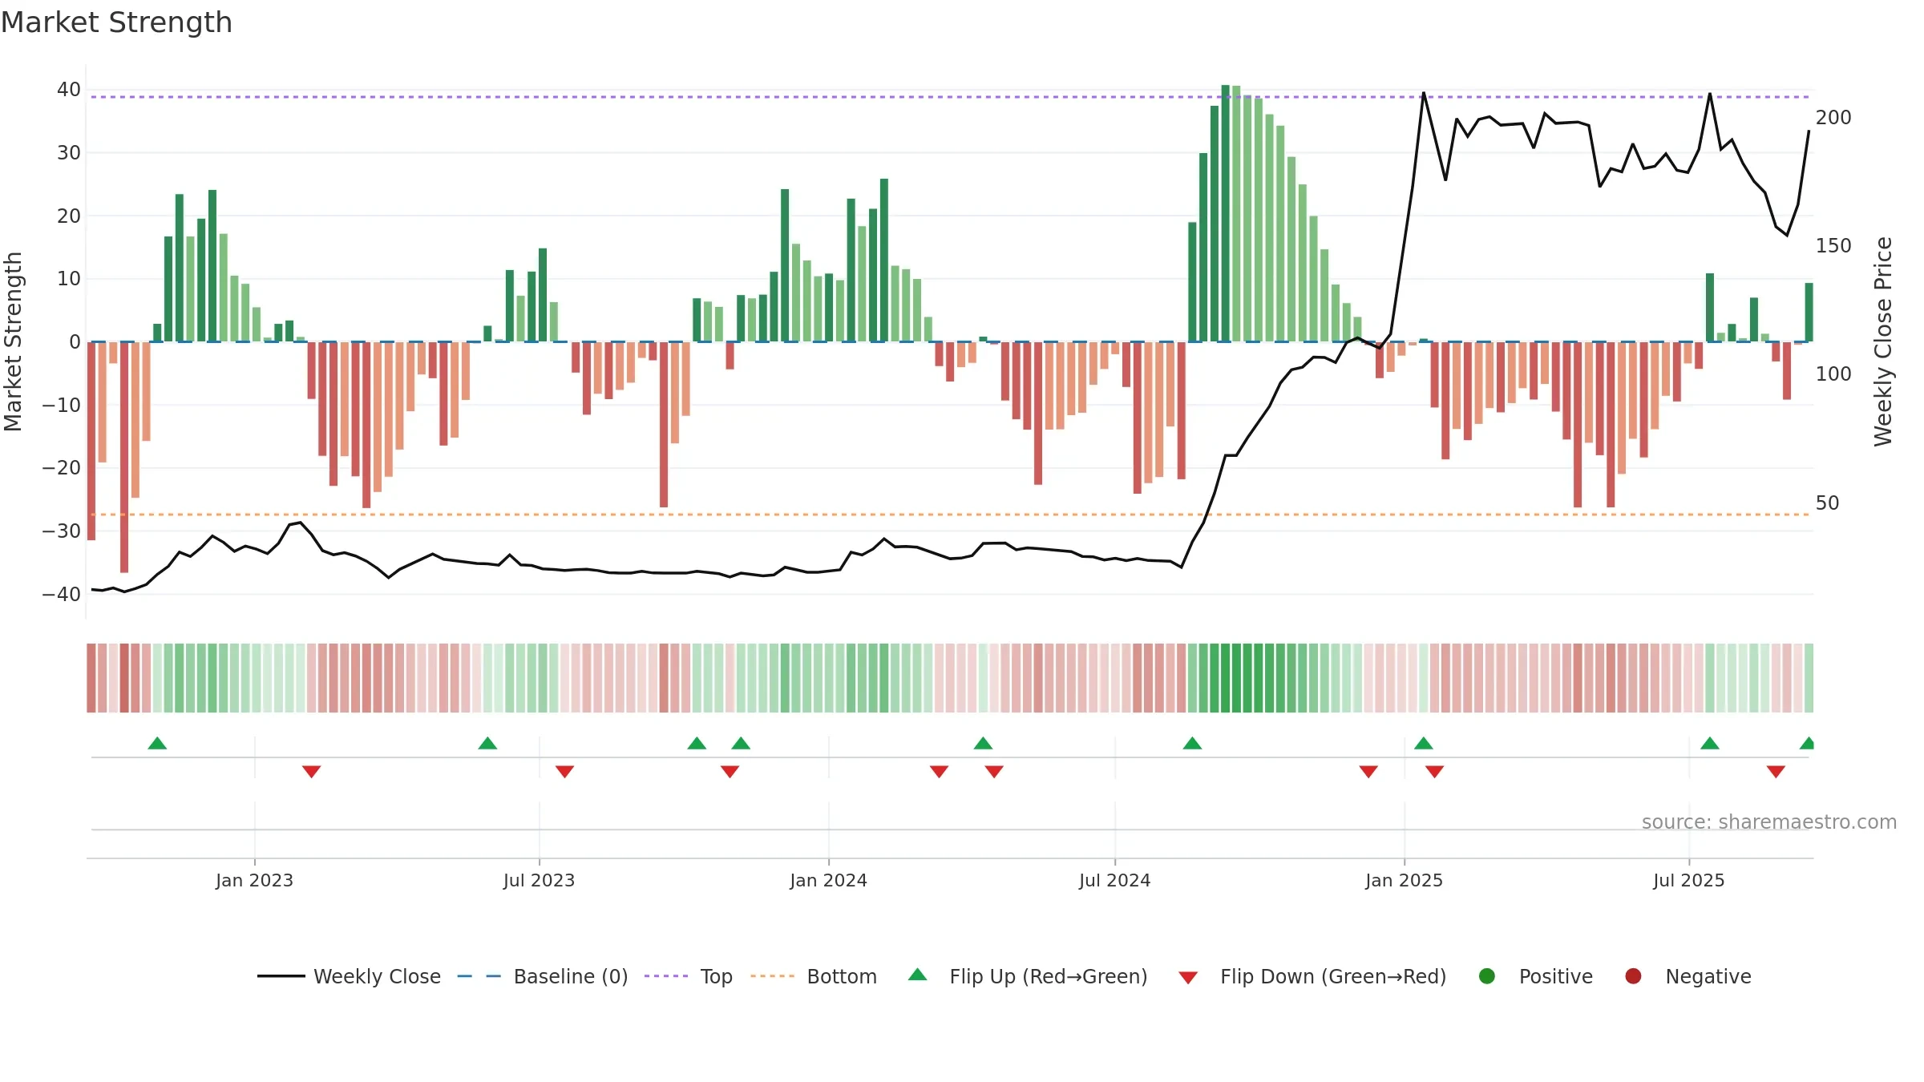Click the dark red Negative legend circle
This screenshot has width=1924, height=1082.
pyautogui.click(x=1633, y=976)
